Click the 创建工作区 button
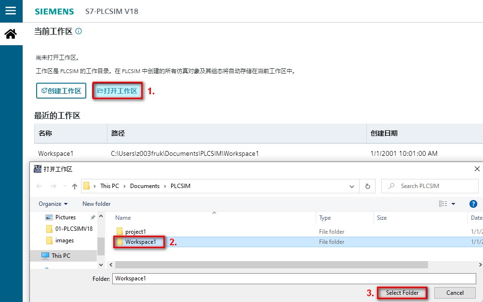 click(x=61, y=90)
